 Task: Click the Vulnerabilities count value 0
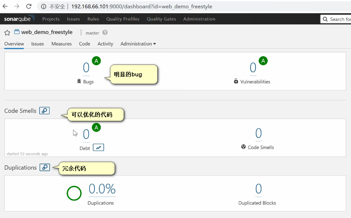pos(253,67)
